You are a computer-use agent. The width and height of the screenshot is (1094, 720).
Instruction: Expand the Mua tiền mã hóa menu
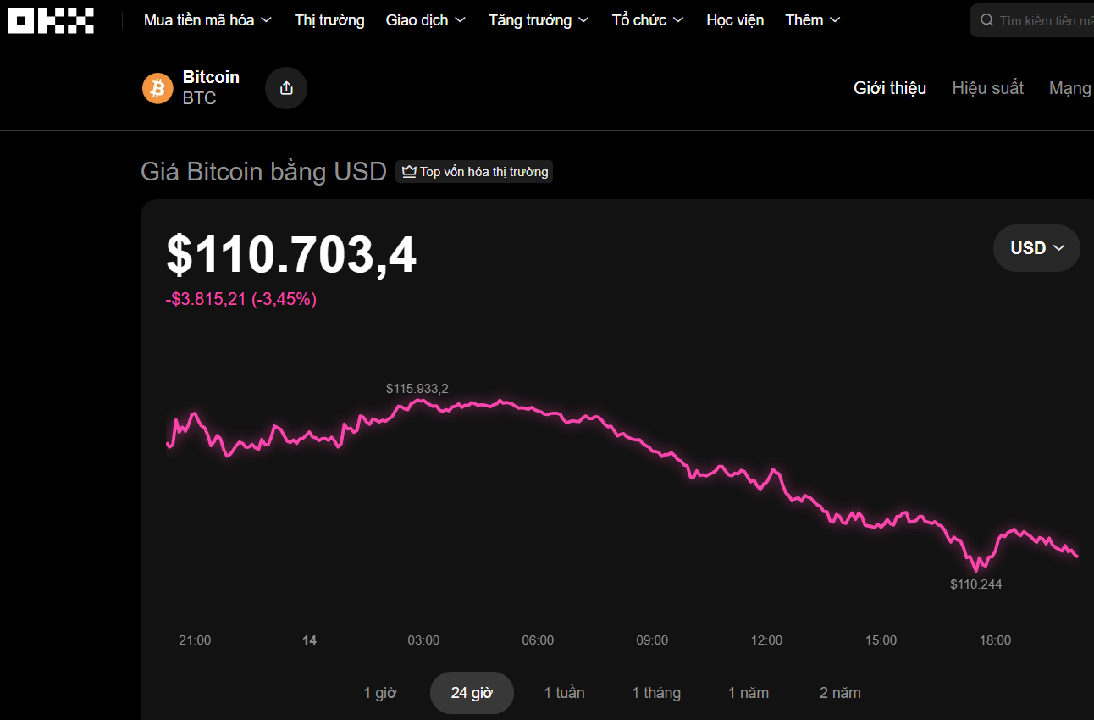tap(207, 20)
